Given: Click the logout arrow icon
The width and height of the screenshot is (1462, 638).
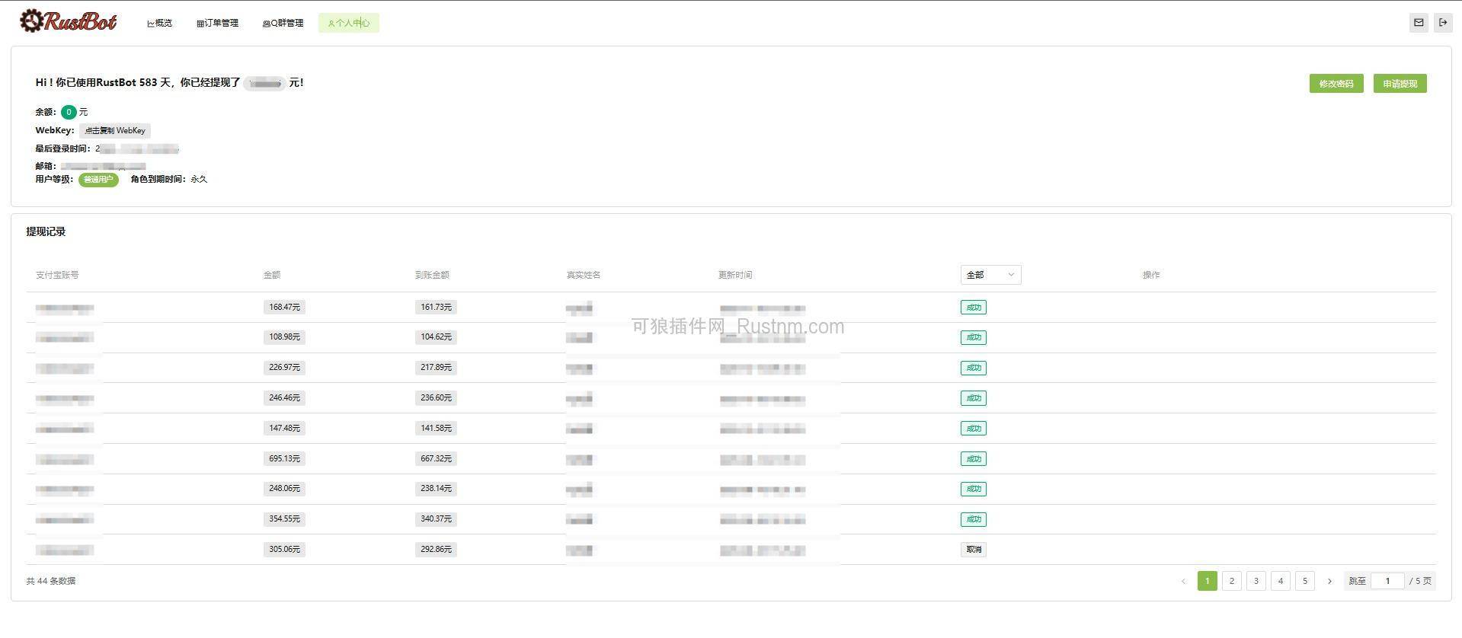Looking at the screenshot, I should point(1443,23).
